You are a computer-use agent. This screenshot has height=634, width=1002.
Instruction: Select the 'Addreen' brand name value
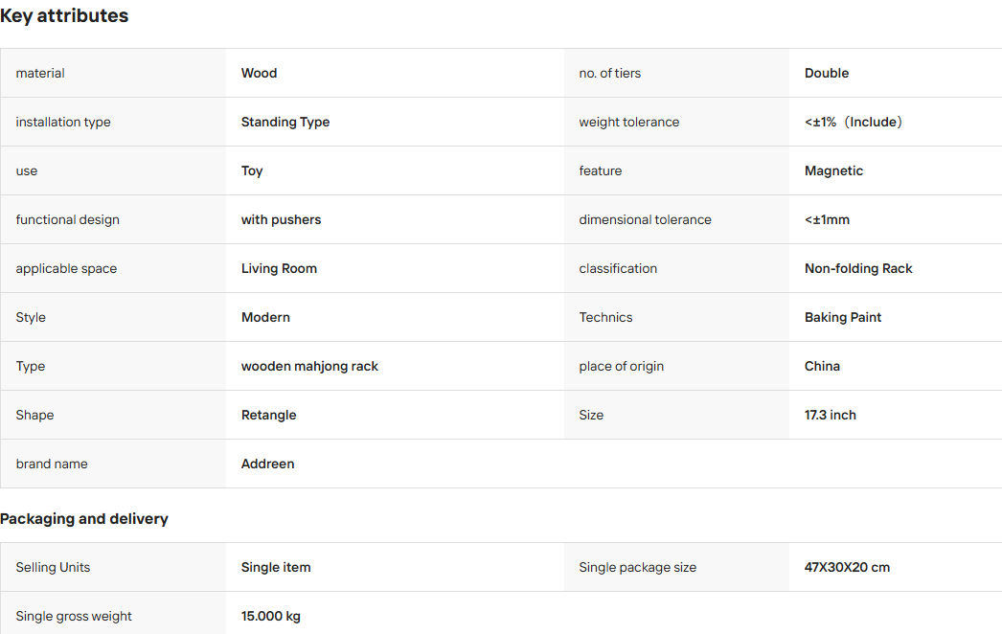pyautogui.click(x=268, y=464)
